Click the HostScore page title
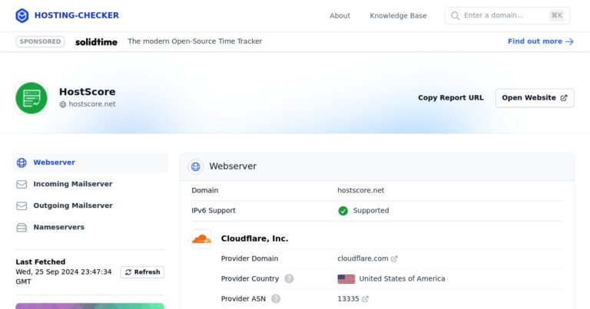 88,91
